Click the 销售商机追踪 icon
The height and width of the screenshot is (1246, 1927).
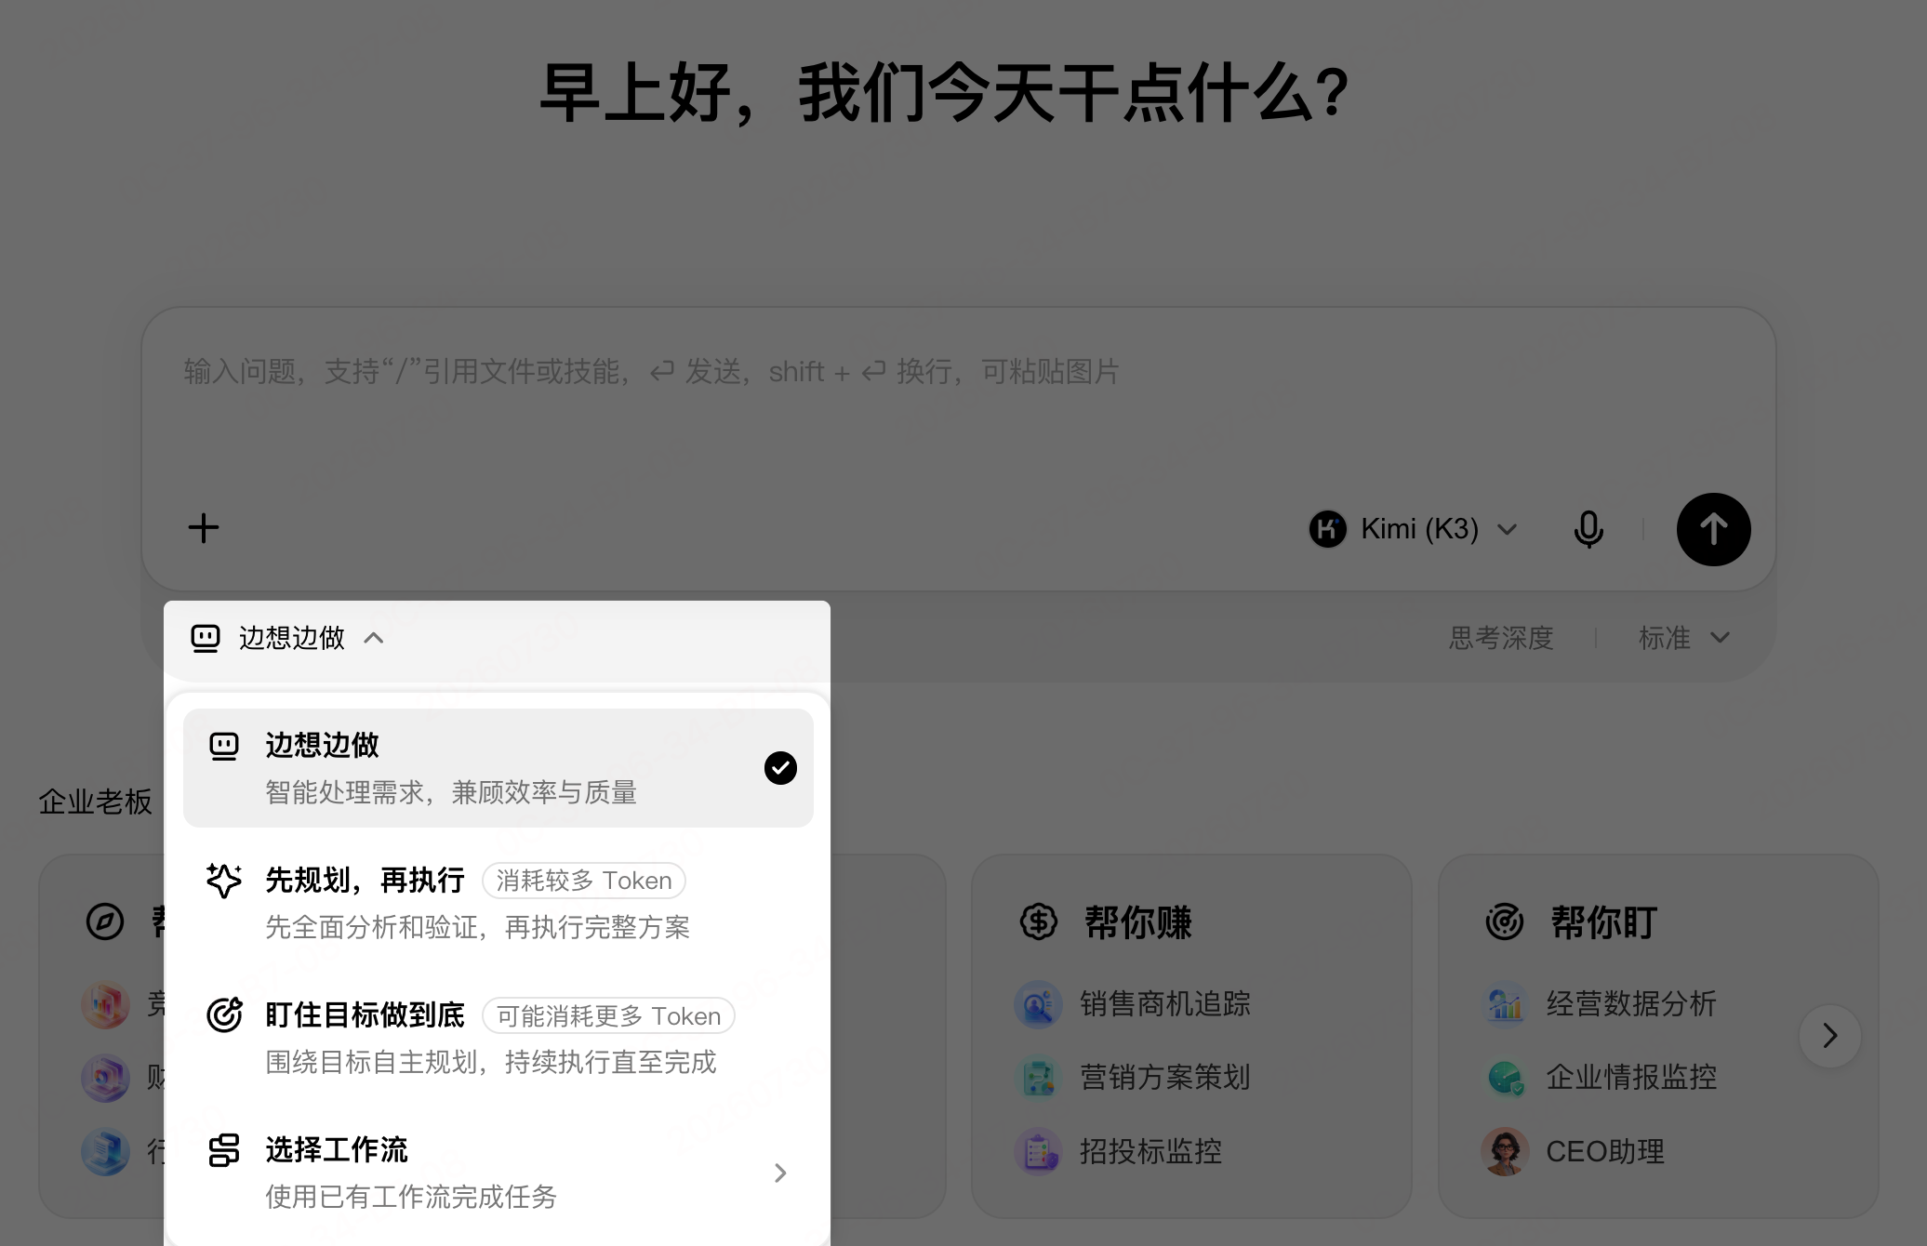[1038, 1004]
